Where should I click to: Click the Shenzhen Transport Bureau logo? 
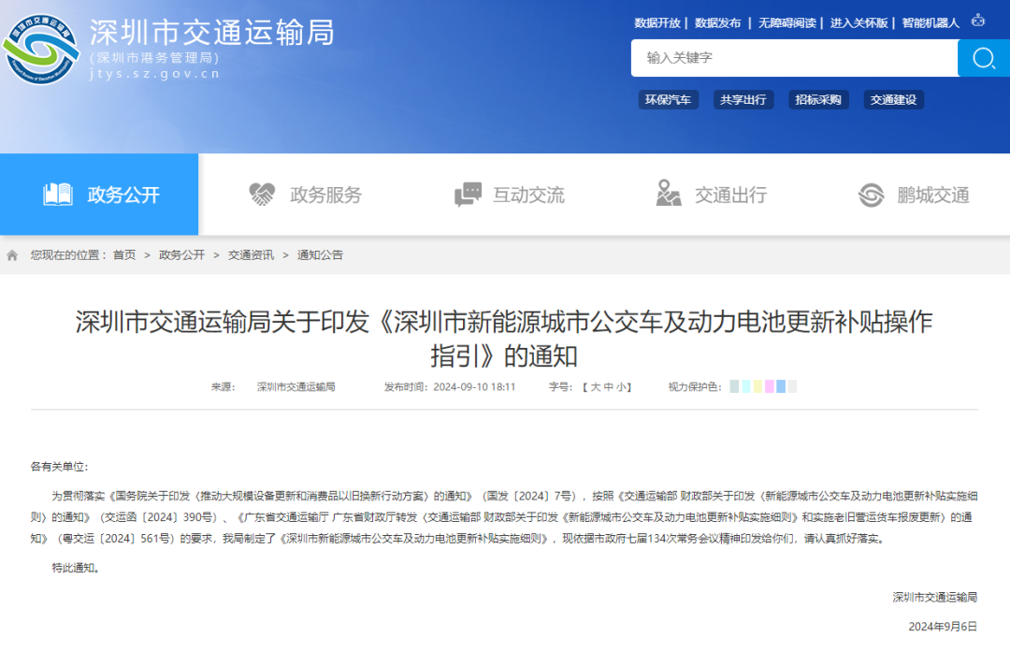[41, 49]
